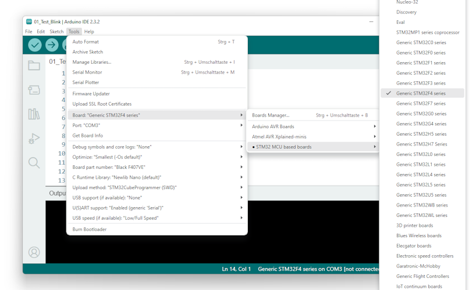The width and height of the screenshot is (476, 290).
Task: Click the Verify checkmark button
Action: point(35,45)
